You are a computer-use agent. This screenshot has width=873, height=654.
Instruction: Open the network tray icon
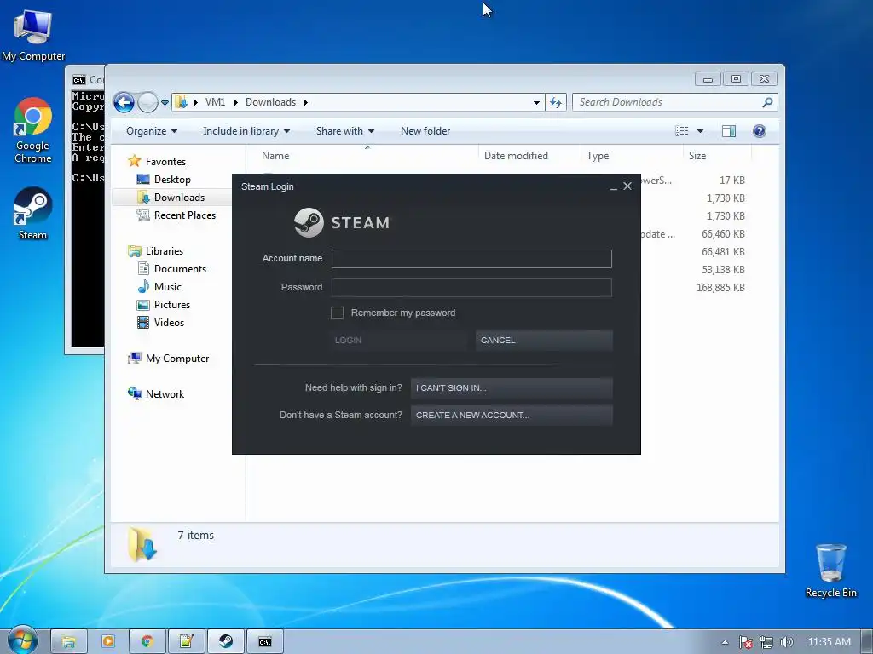point(766,642)
